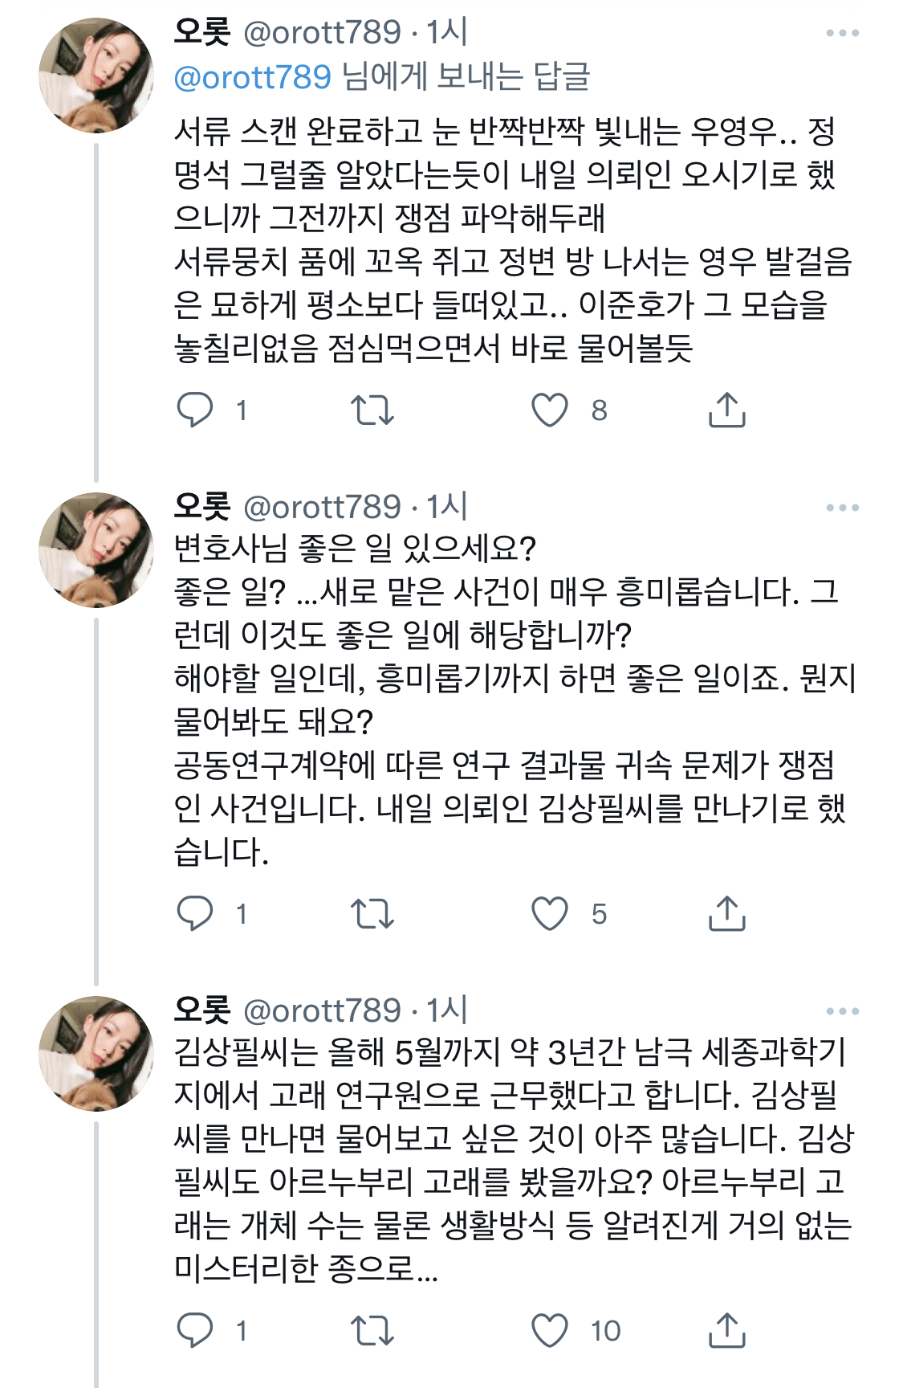This screenshot has width=903, height=1388.
Task: Retweet the first tweet
Action: tap(372, 411)
